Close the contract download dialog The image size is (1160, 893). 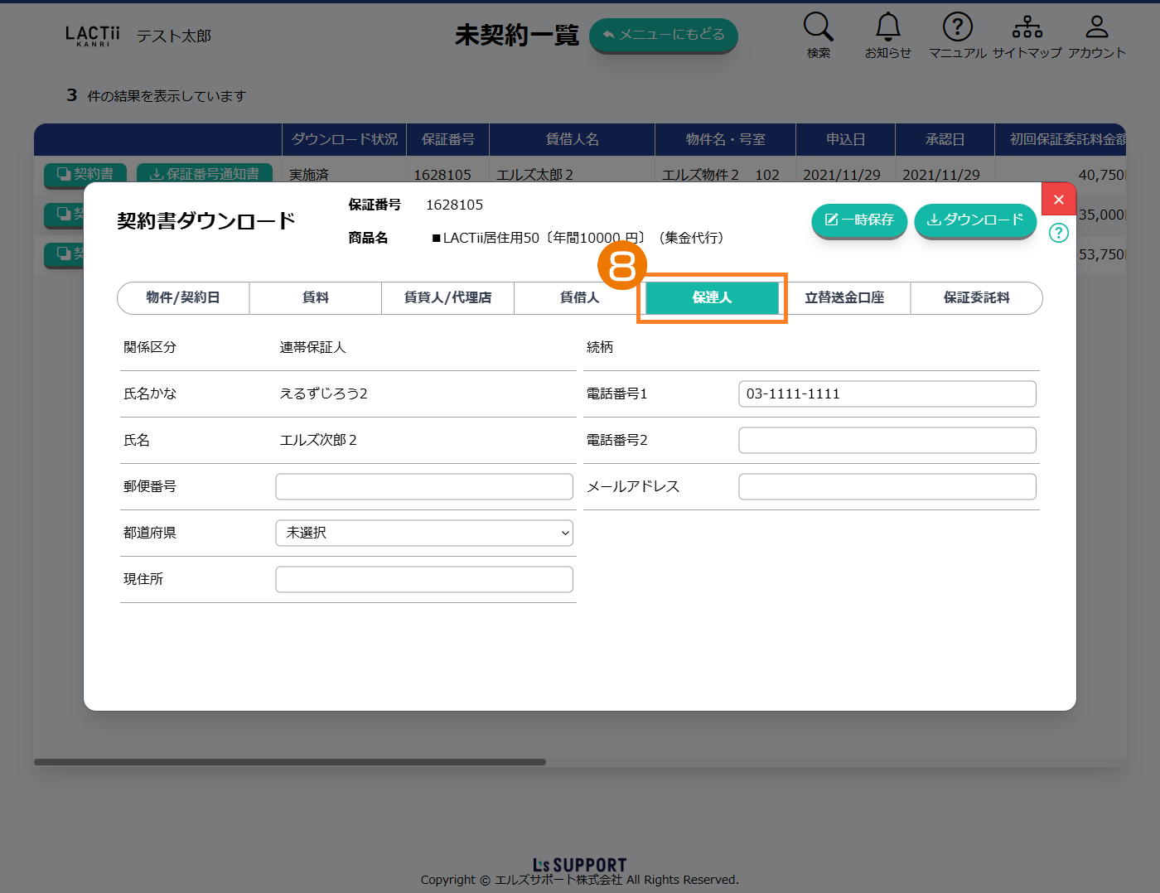1058,200
